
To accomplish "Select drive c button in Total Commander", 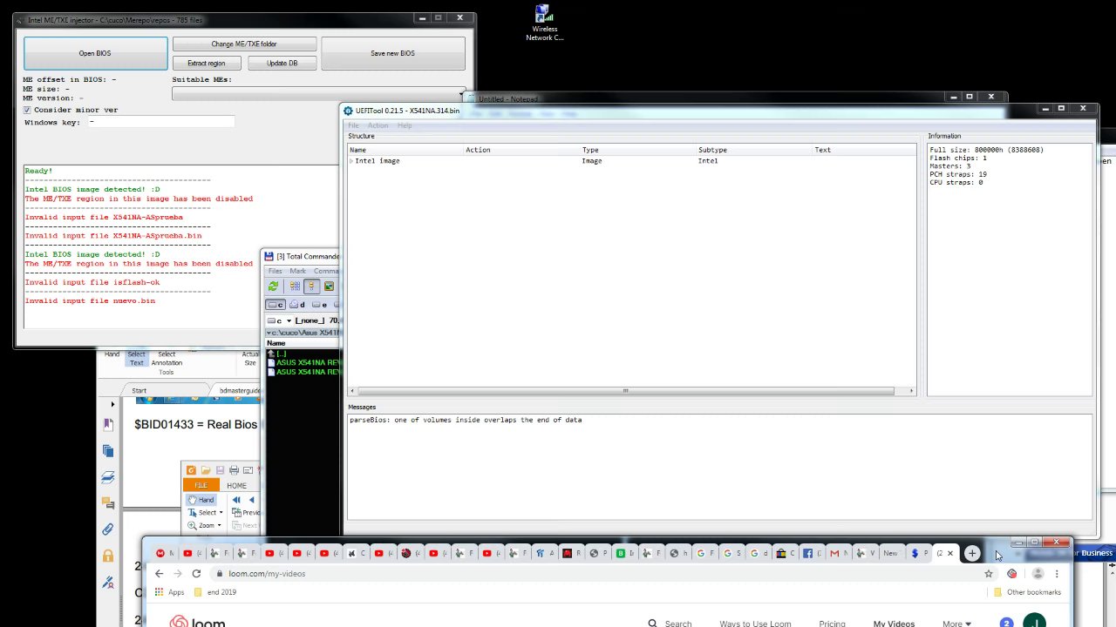I will pos(276,305).
